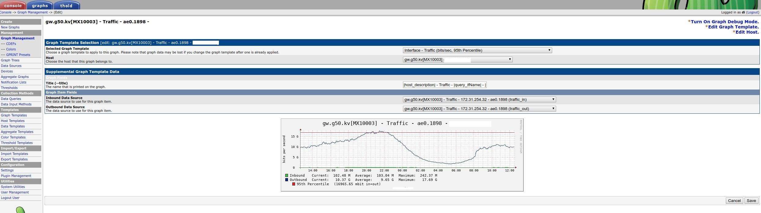The image size is (761, 213).
Task: Open Inbound Data Source dropdown
Action: (479, 99)
